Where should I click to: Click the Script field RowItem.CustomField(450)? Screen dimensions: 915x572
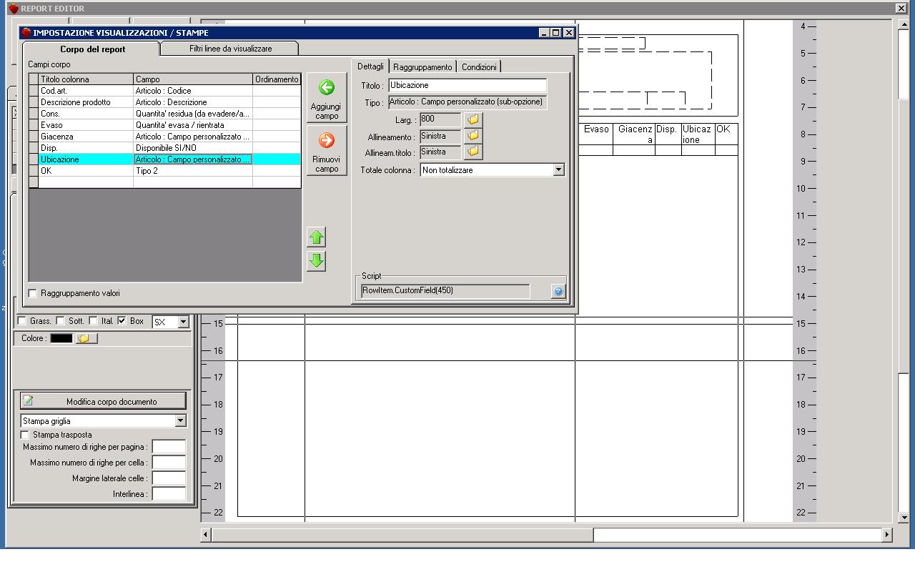445,291
